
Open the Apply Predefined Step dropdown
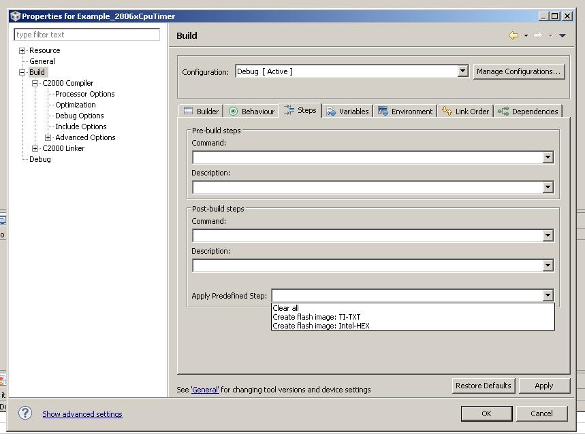pyautogui.click(x=548, y=295)
